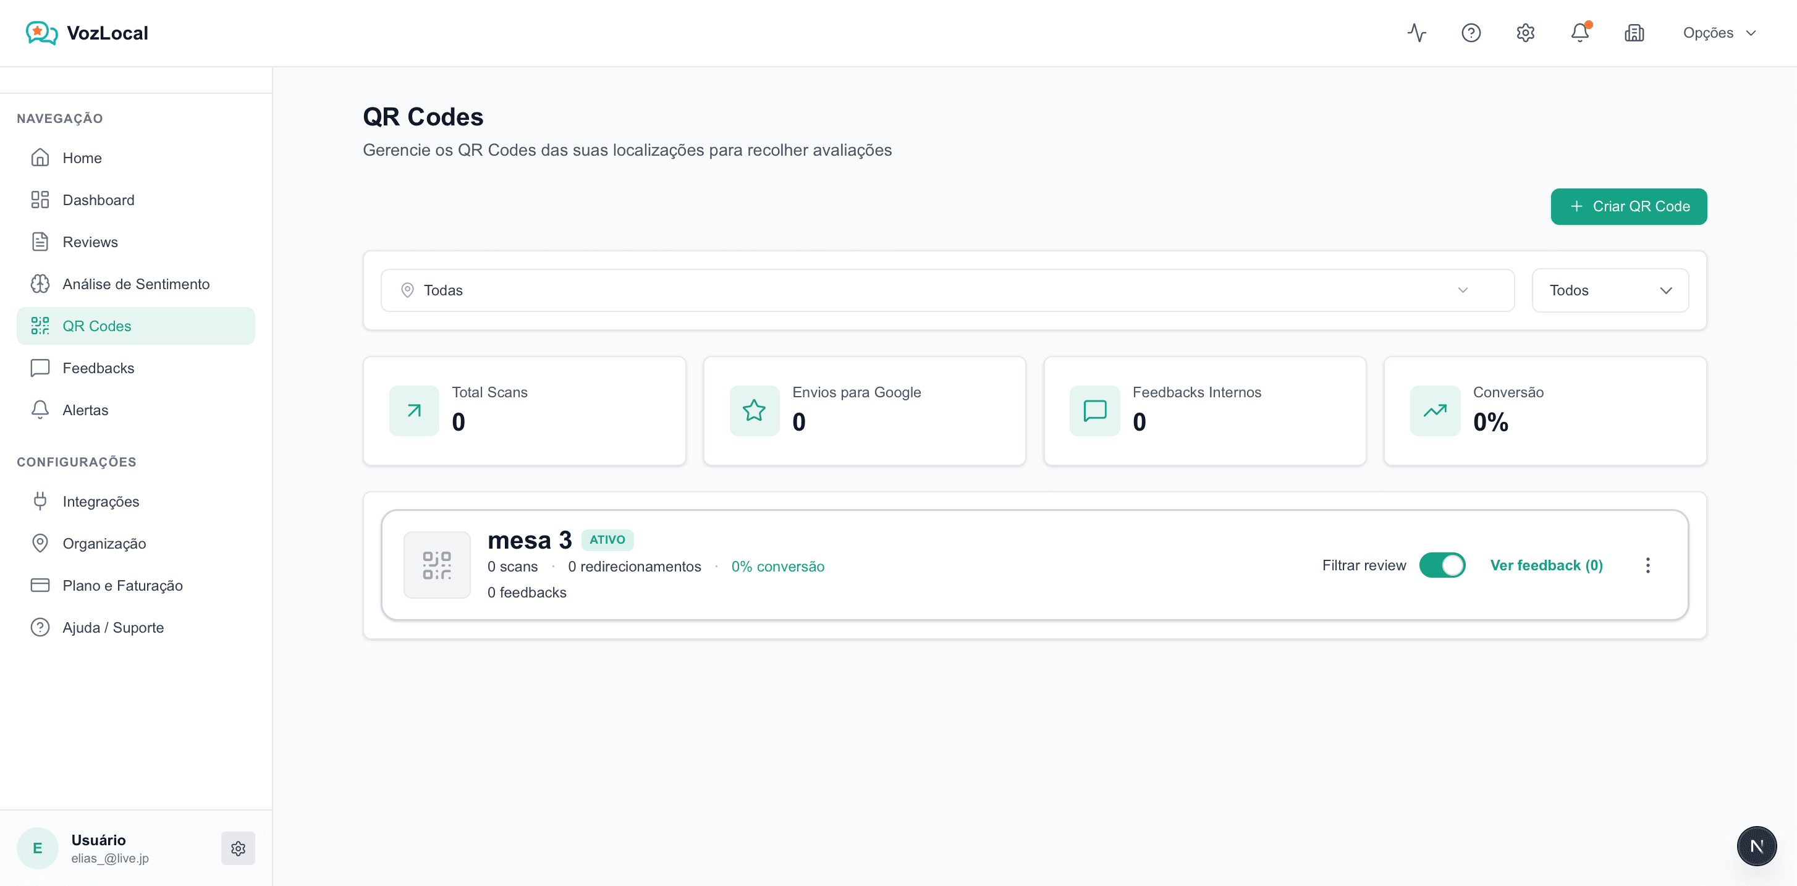The image size is (1797, 886).
Task: Click the Total Scans arrow icon
Action: 415,411
